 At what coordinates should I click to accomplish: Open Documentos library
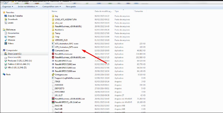coord(13,33)
